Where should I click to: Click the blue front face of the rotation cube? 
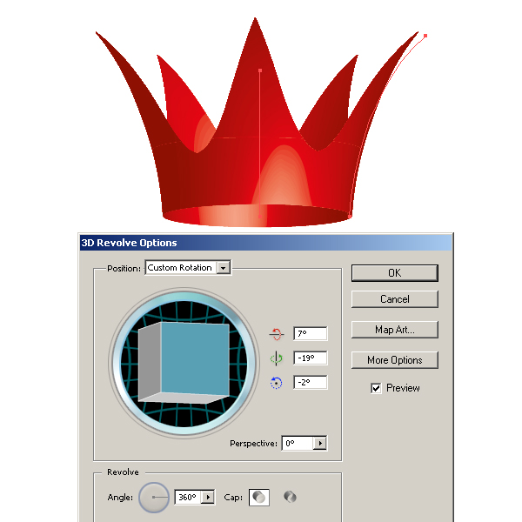[x=195, y=358]
